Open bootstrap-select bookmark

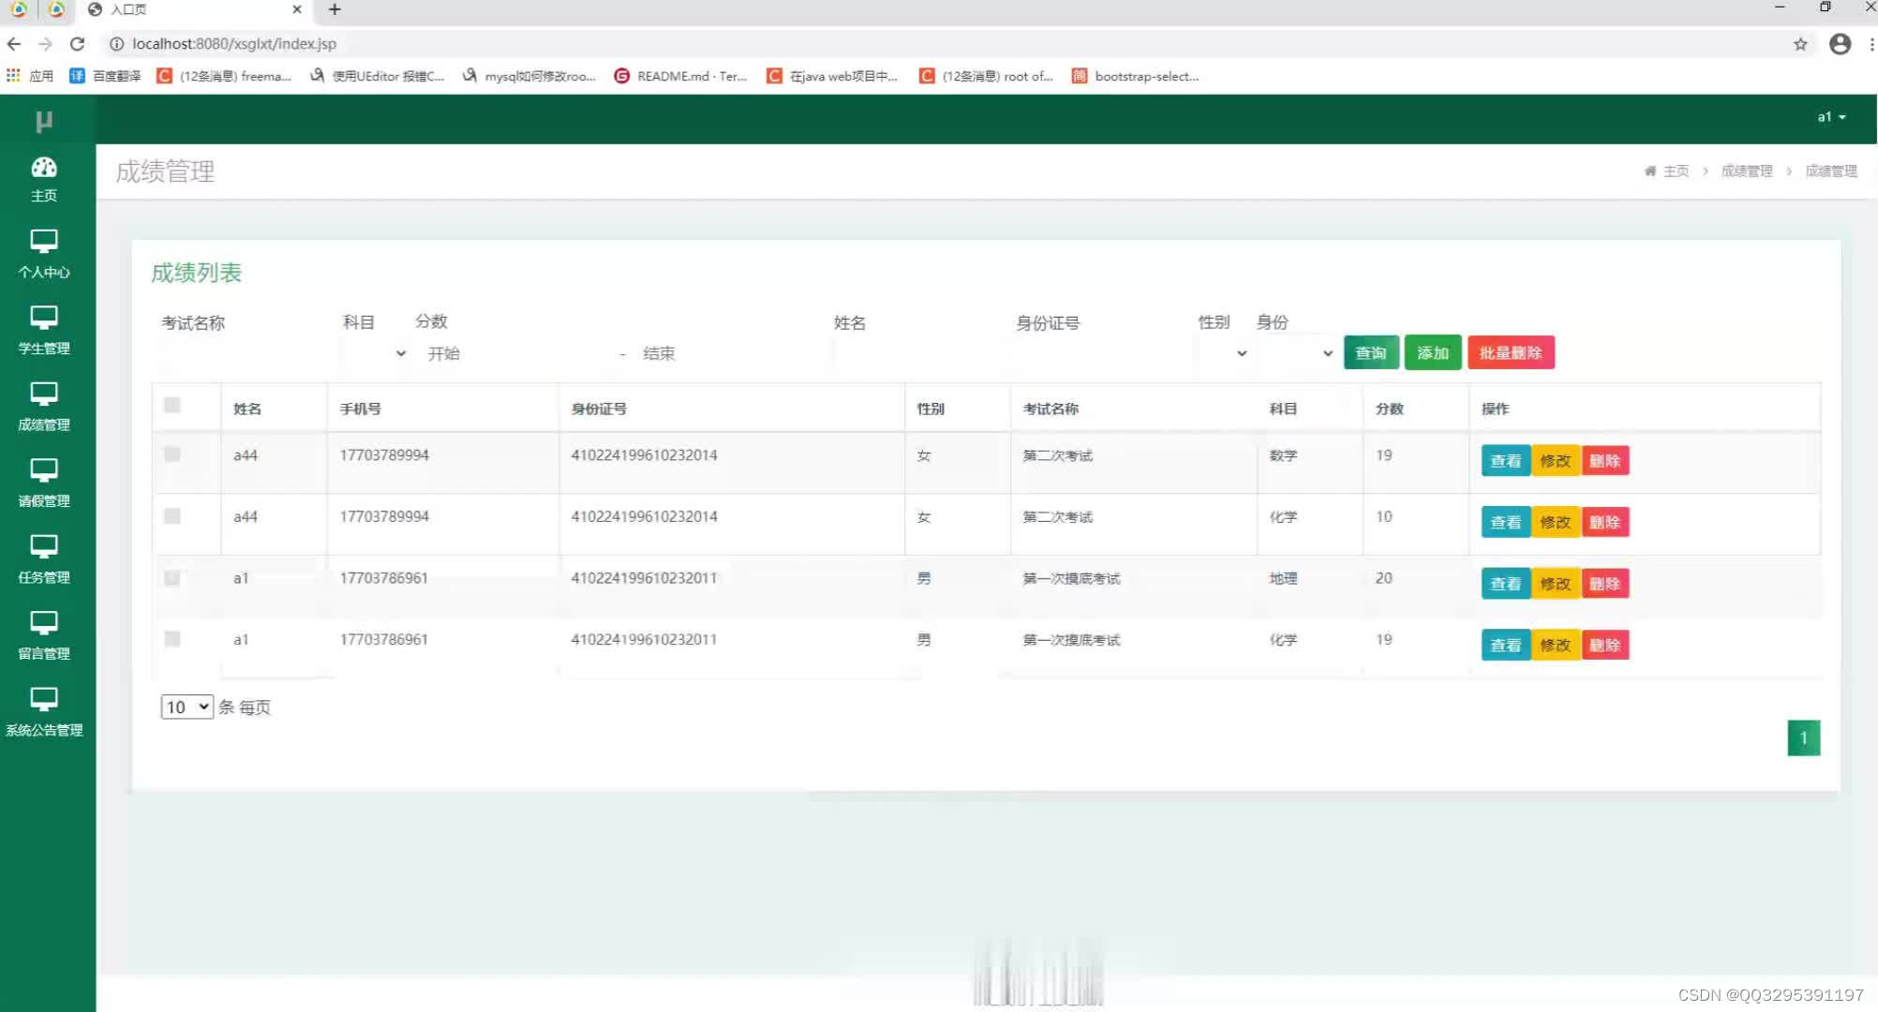(1136, 76)
